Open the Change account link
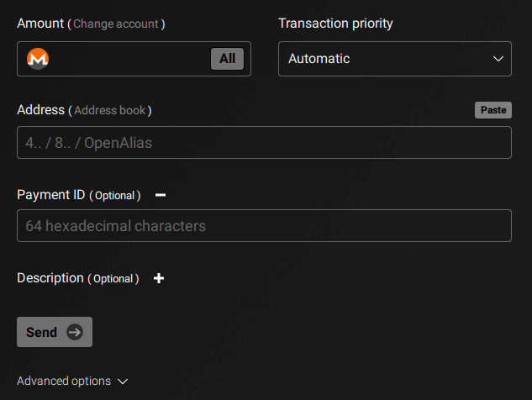This screenshot has height=400, width=532. (x=116, y=24)
